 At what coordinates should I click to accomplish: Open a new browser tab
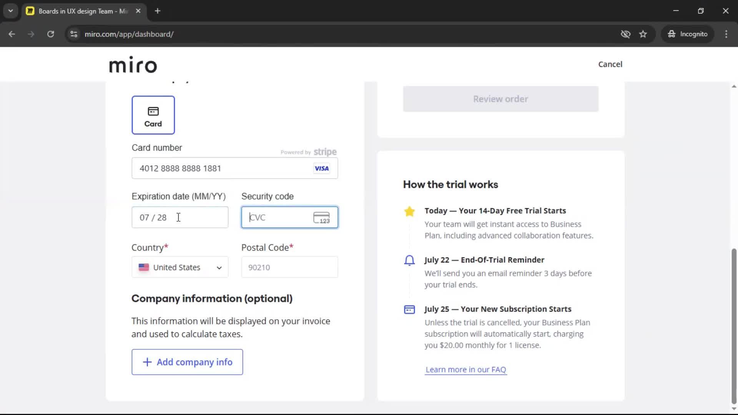click(x=158, y=11)
